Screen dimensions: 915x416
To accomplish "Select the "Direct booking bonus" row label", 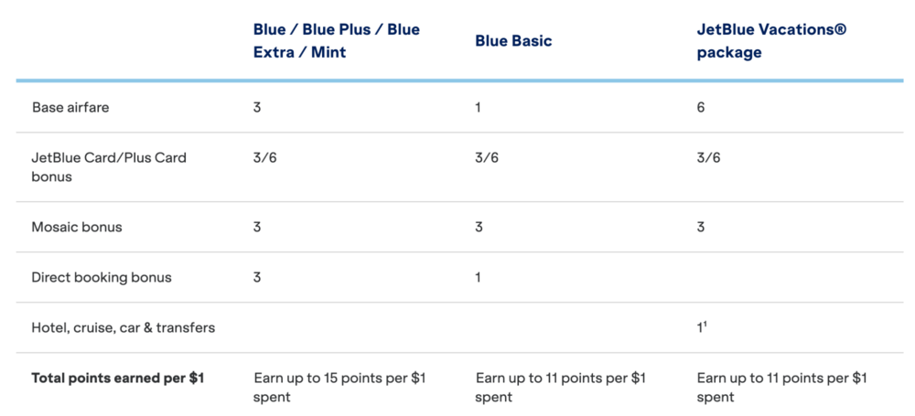I will click(102, 277).
